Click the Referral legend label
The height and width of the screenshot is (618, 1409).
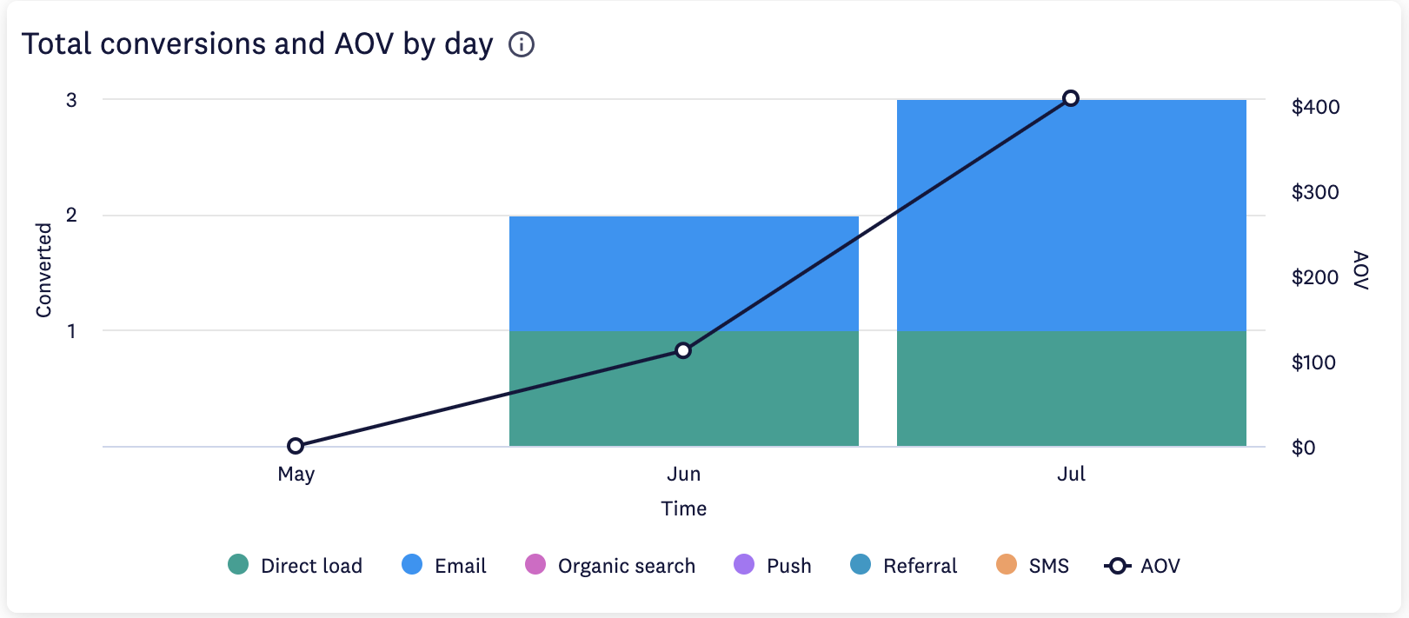click(x=920, y=566)
